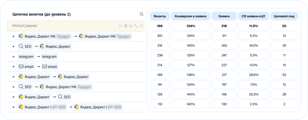Viewport: 308px width, 120px height.
Task: Click the sort icon in the Итого/Среднее row
Action: [x=120, y=26]
